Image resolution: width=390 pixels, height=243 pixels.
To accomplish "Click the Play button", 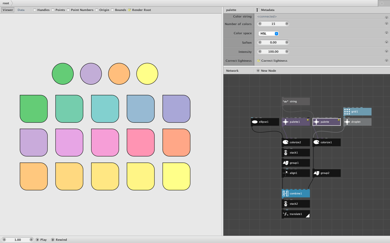I will (x=41, y=240).
